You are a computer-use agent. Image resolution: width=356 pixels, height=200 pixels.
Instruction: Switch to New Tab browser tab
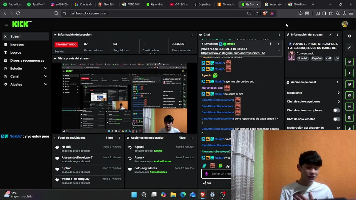107,4
